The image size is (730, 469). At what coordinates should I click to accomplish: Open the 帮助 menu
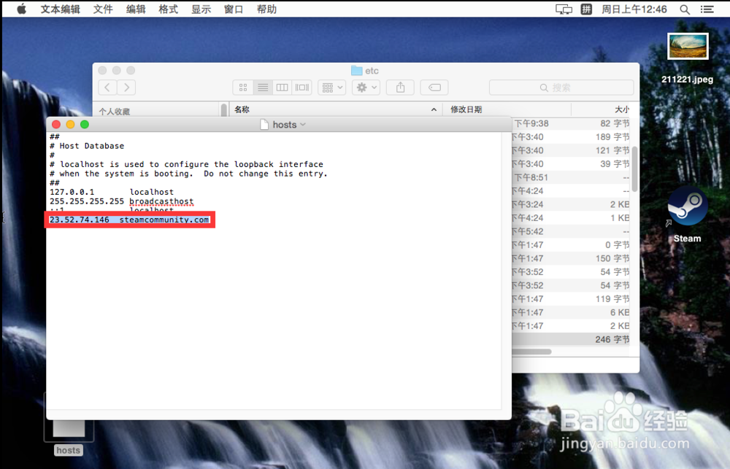tap(266, 9)
